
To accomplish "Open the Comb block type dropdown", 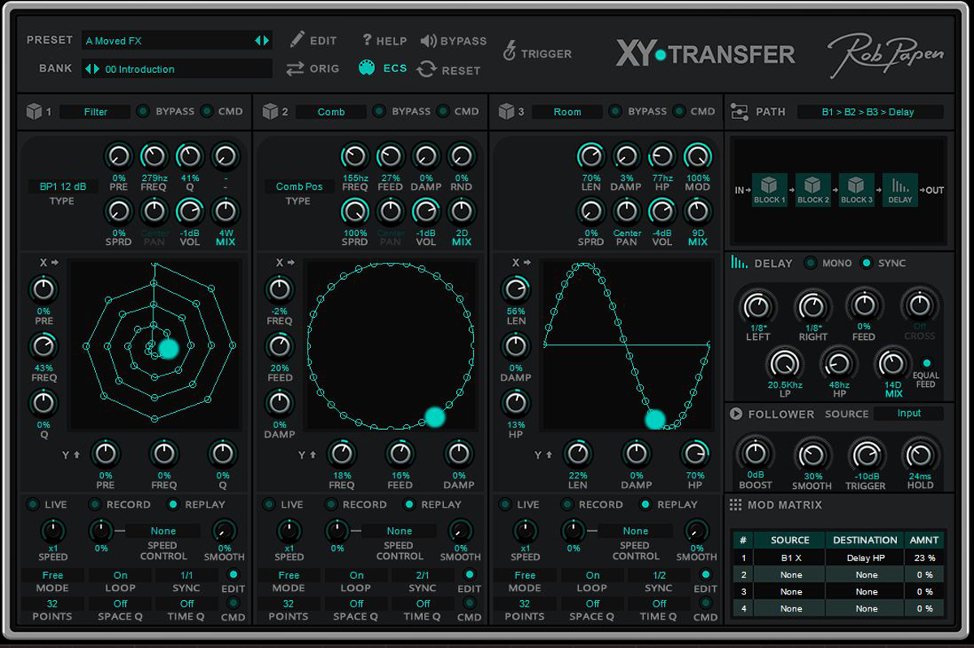I will (x=331, y=112).
